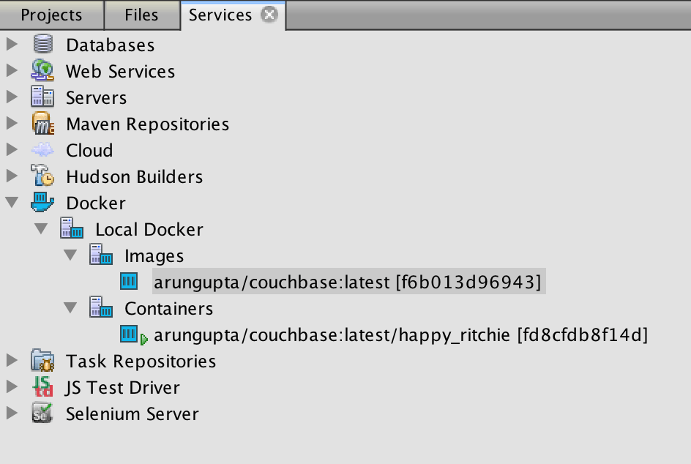This screenshot has width=691, height=464.
Task: Select the Docker whale icon
Action: (42, 203)
